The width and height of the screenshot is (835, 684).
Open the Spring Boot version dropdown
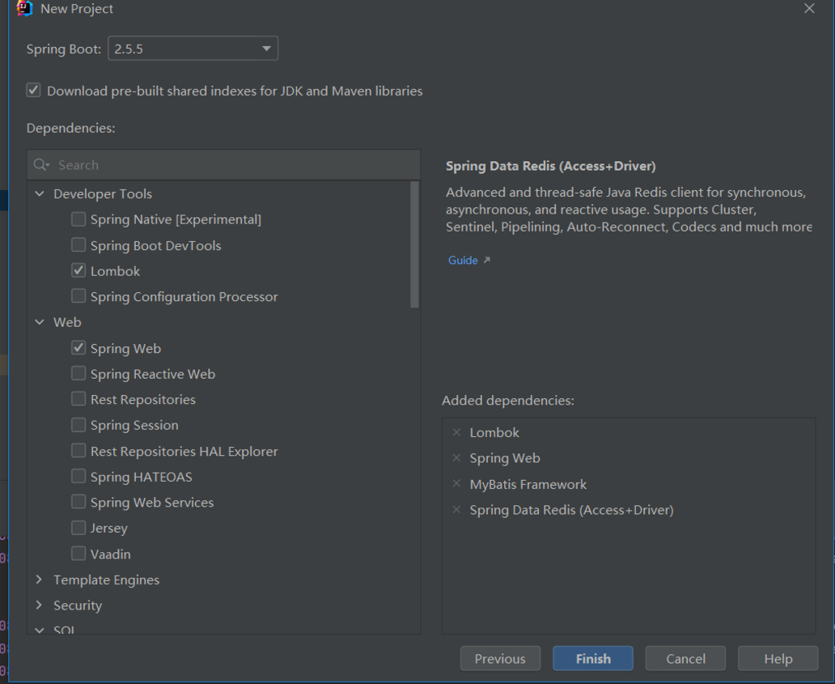(265, 49)
